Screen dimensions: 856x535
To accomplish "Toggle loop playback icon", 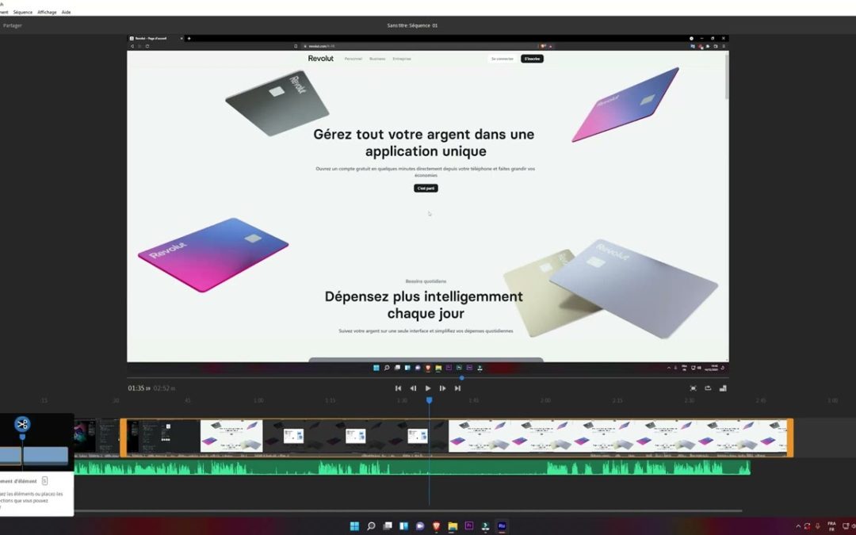I will coord(708,388).
